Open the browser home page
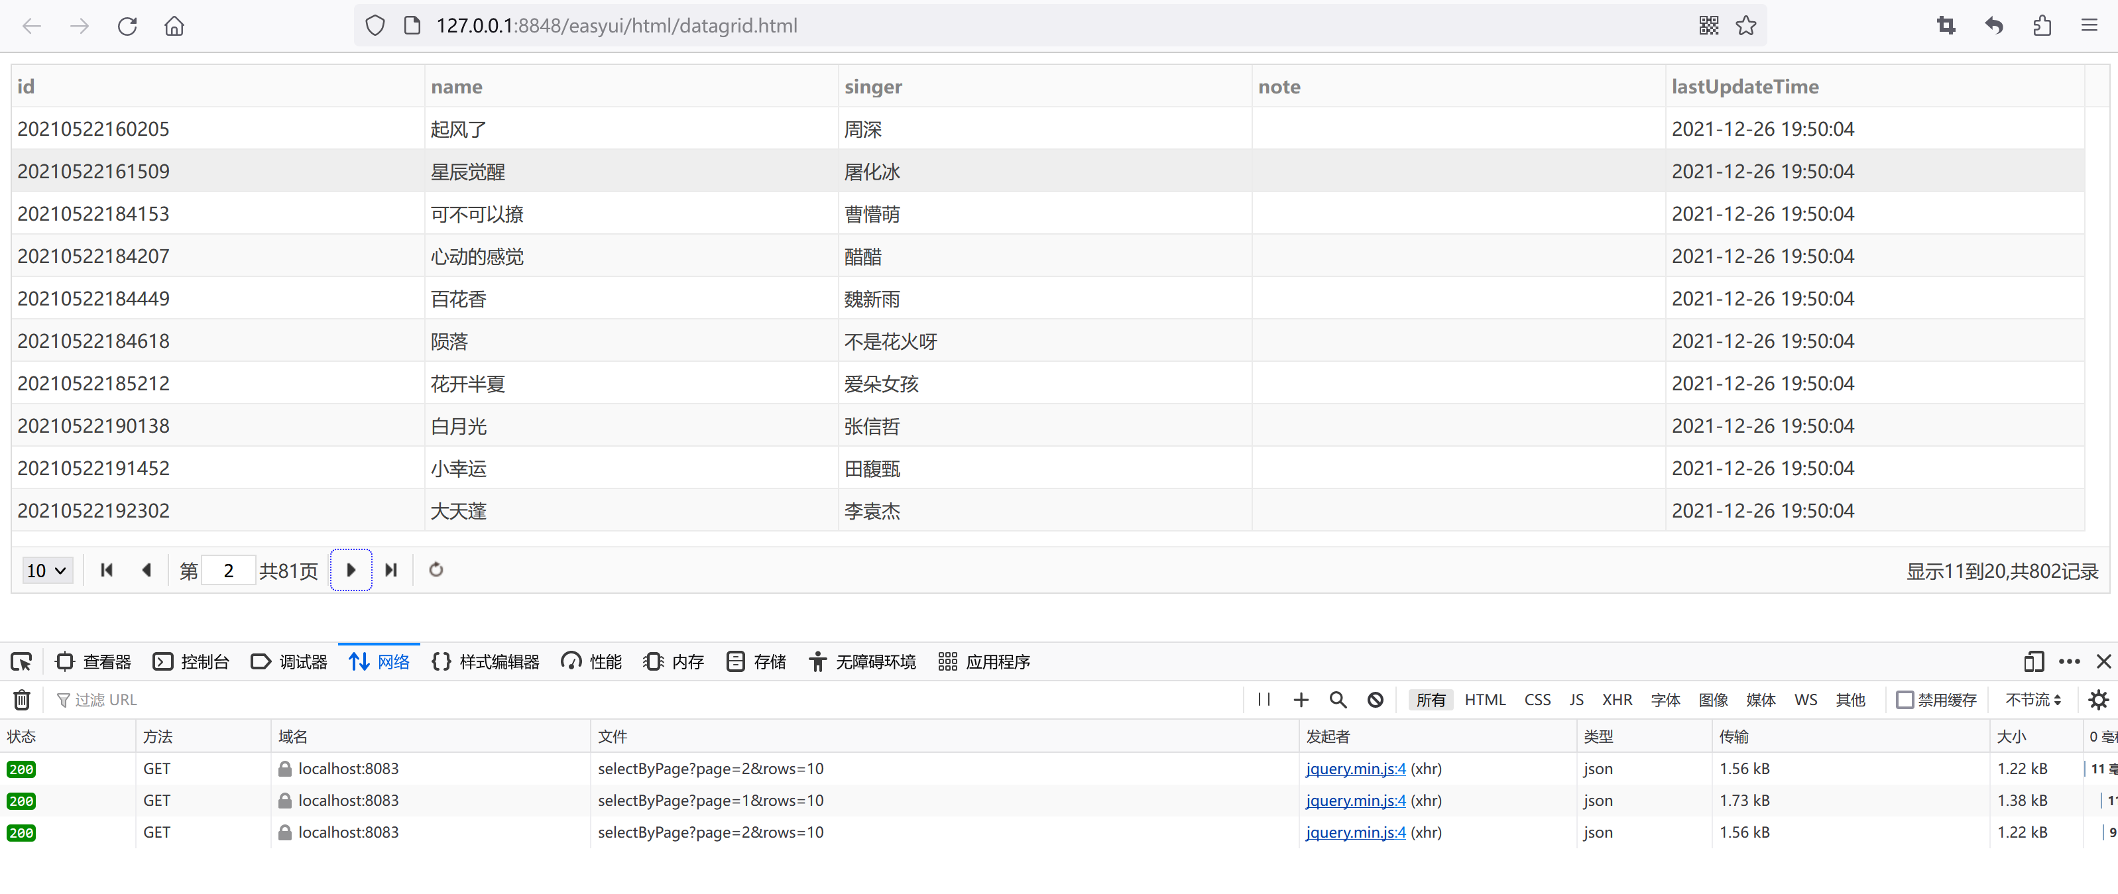This screenshot has height=894, width=2118. click(174, 27)
